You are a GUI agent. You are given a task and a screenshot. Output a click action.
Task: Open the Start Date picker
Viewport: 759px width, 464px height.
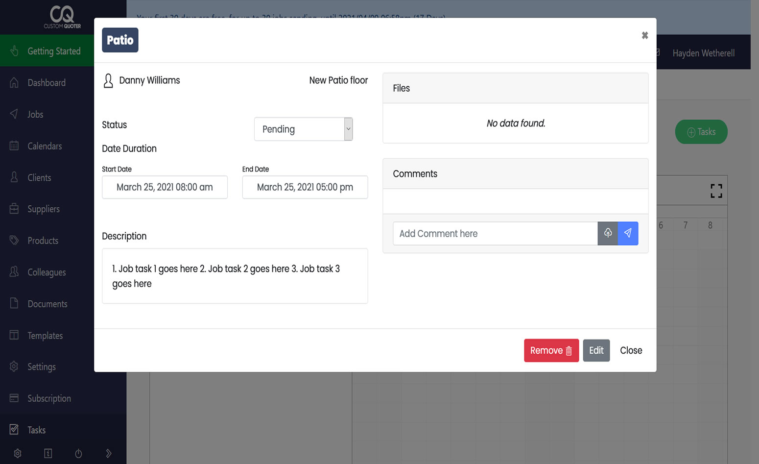[165, 187]
